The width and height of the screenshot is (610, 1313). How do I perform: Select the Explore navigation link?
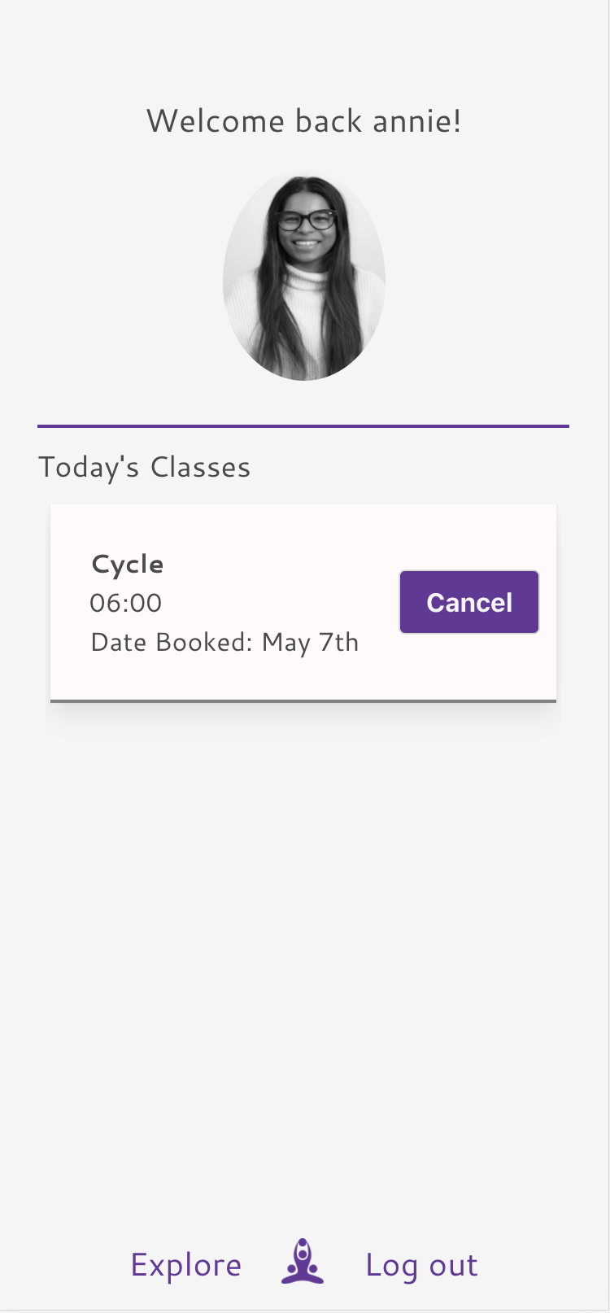click(185, 1263)
